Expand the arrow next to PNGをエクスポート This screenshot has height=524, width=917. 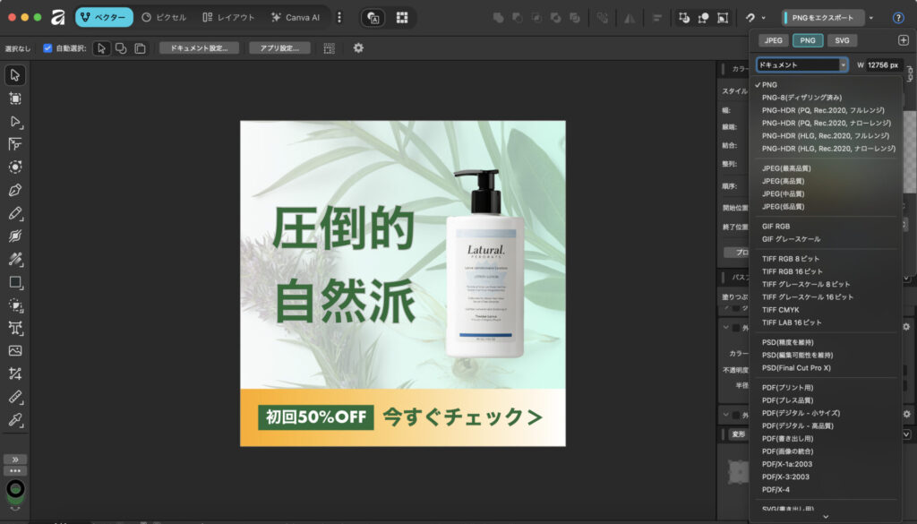pos(872,17)
